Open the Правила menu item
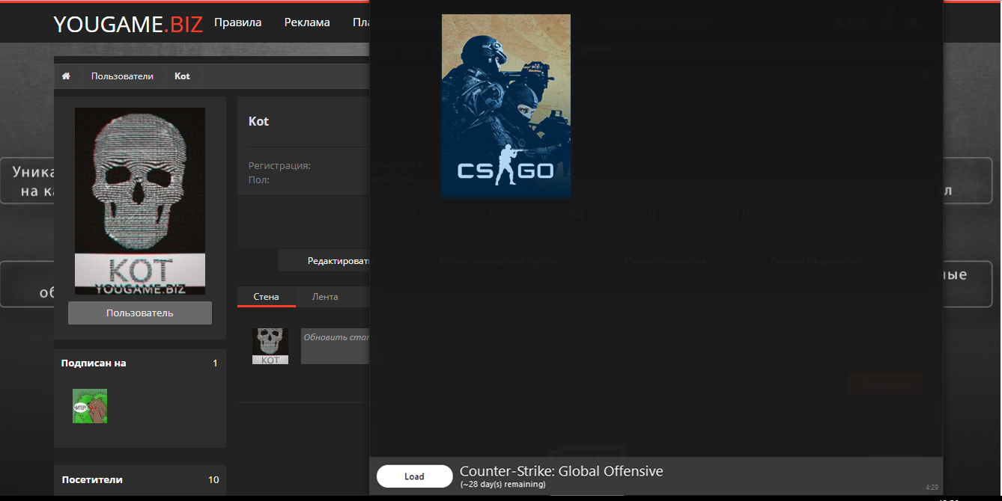 pos(237,22)
